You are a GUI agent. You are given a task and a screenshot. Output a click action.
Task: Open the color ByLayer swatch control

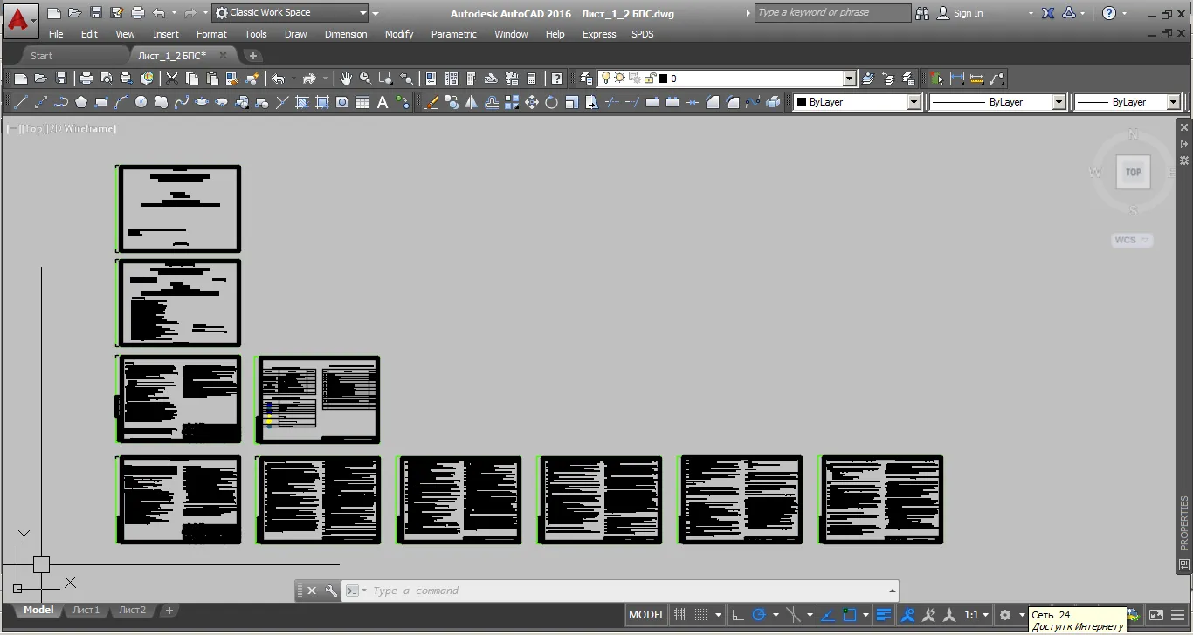(857, 102)
